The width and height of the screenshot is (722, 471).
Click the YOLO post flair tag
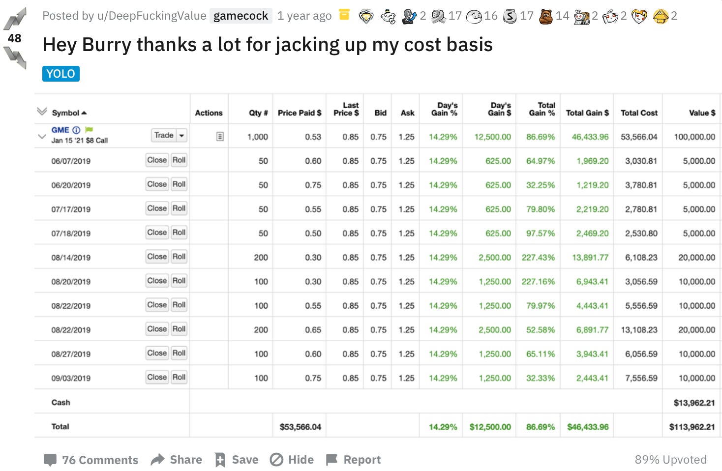(61, 74)
